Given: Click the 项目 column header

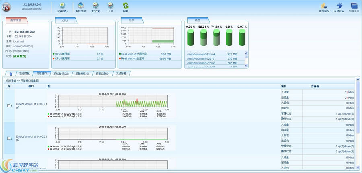Looking at the screenshot, I should pos(284,86).
